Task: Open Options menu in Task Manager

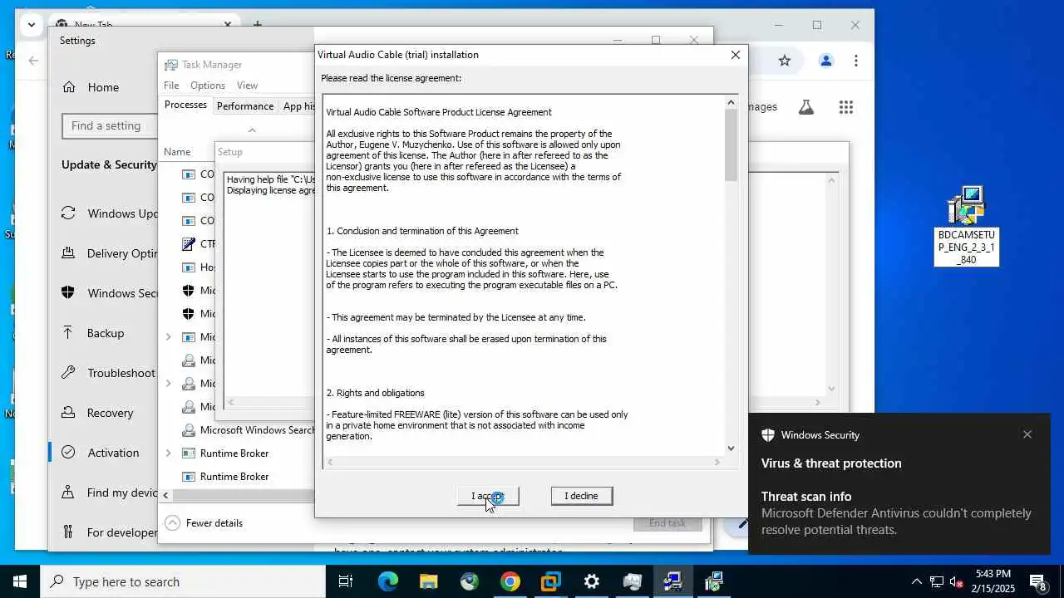Action: tap(208, 86)
